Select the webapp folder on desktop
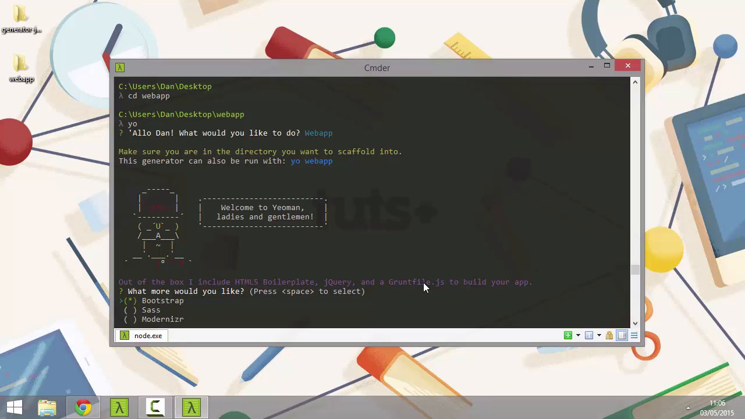Screen dimensions: 745x419 [21, 69]
